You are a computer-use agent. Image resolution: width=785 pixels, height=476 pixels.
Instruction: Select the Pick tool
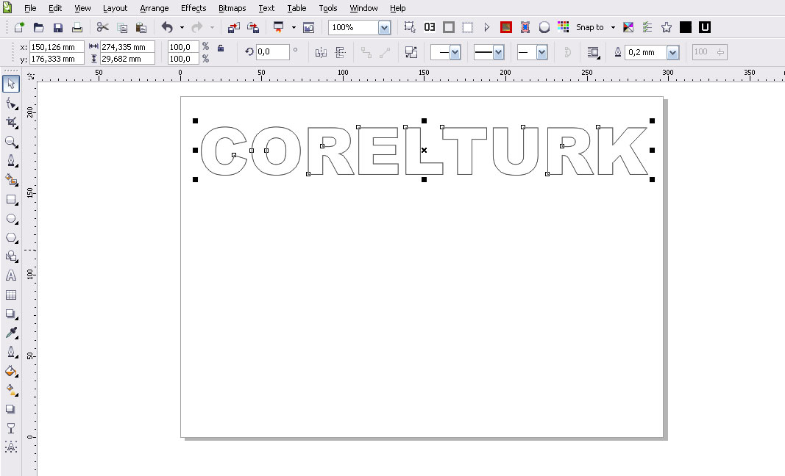[x=11, y=84]
